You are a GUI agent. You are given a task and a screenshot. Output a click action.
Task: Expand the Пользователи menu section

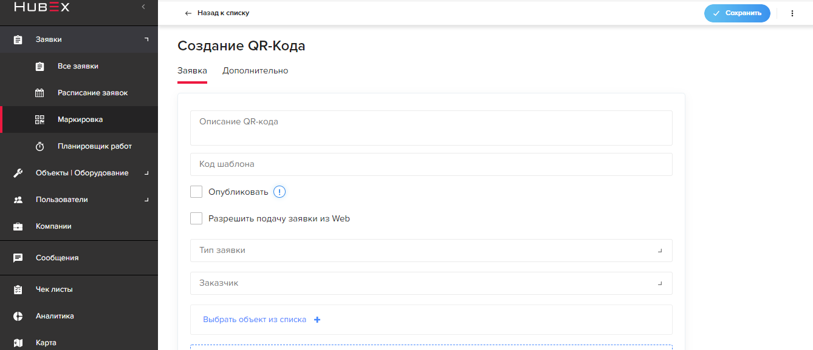point(79,200)
